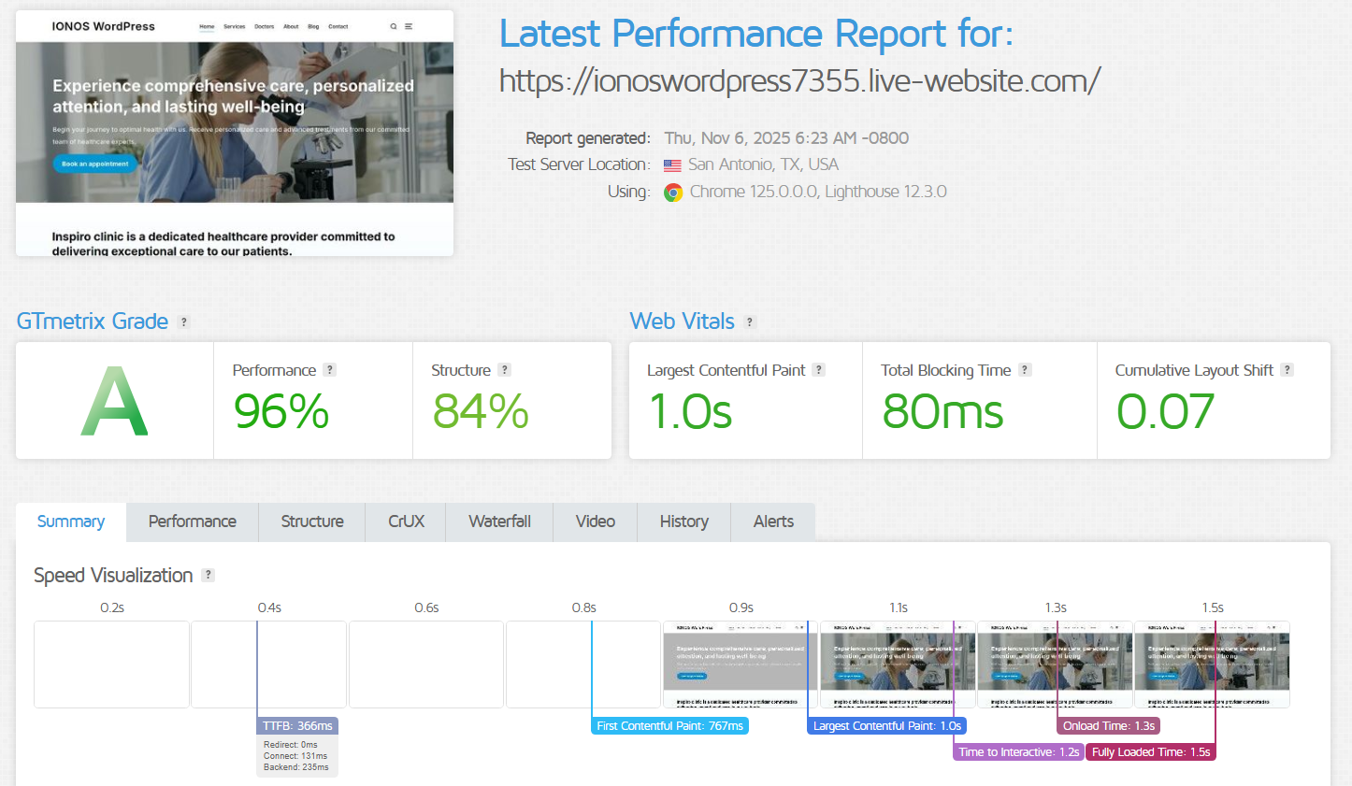Image resolution: width=1352 pixels, height=786 pixels.
Task: Click the Web Vitals heading
Action: coord(683,322)
